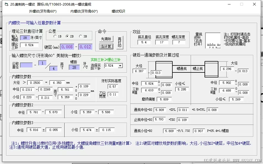The height and width of the screenshot is (164, 263).
Task: Click the 螺止规 gauge label
Action: tap(198, 69)
